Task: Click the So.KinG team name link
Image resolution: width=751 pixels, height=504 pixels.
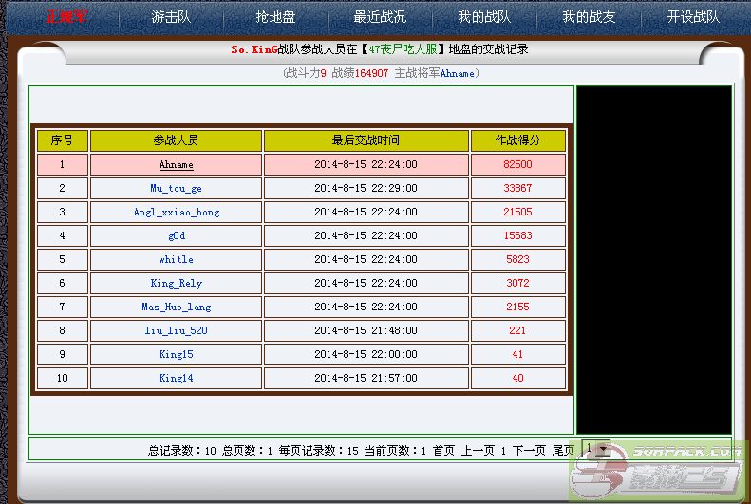Action: click(253, 49)
